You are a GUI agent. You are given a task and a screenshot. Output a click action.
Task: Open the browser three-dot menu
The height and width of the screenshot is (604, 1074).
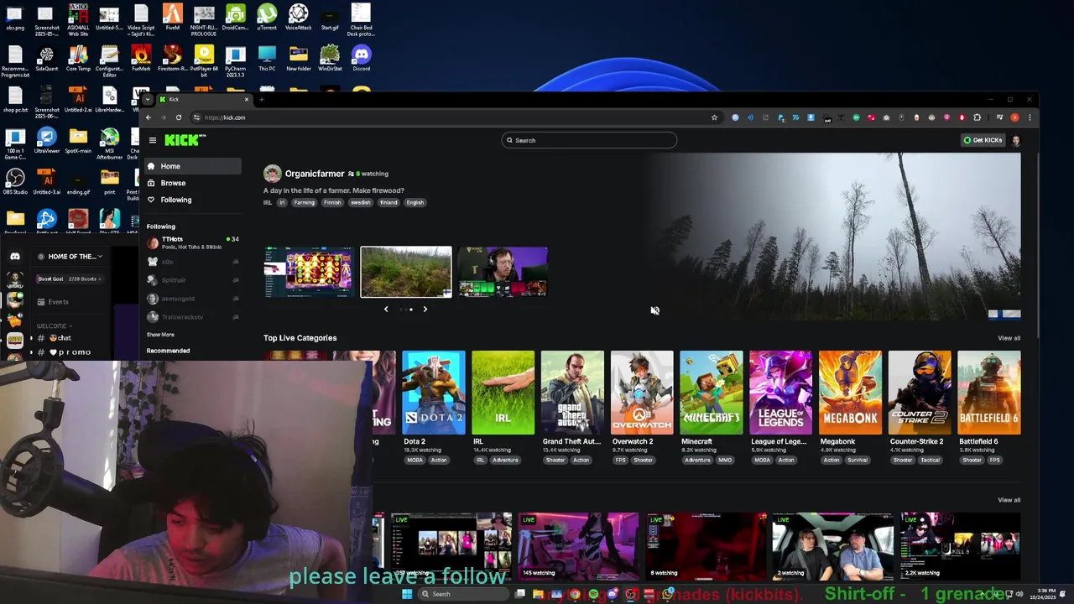coord(1030,117)
